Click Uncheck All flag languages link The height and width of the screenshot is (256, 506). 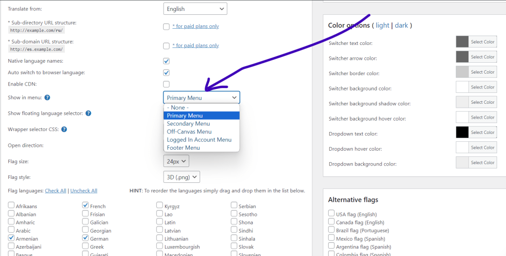pos(84,191)
